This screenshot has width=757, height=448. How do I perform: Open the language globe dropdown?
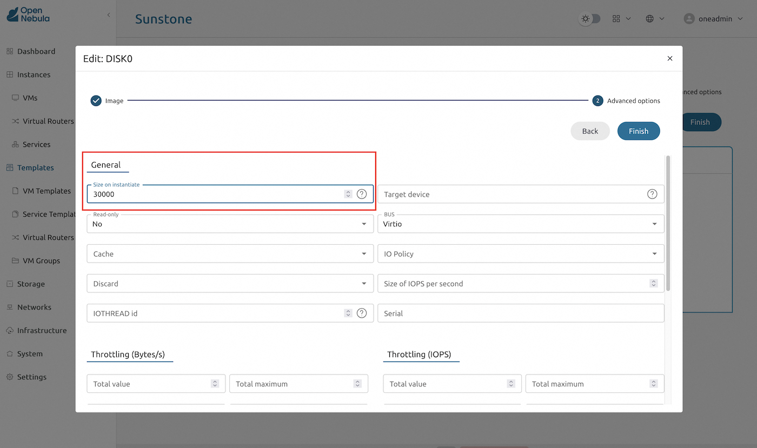pos(655,18)
